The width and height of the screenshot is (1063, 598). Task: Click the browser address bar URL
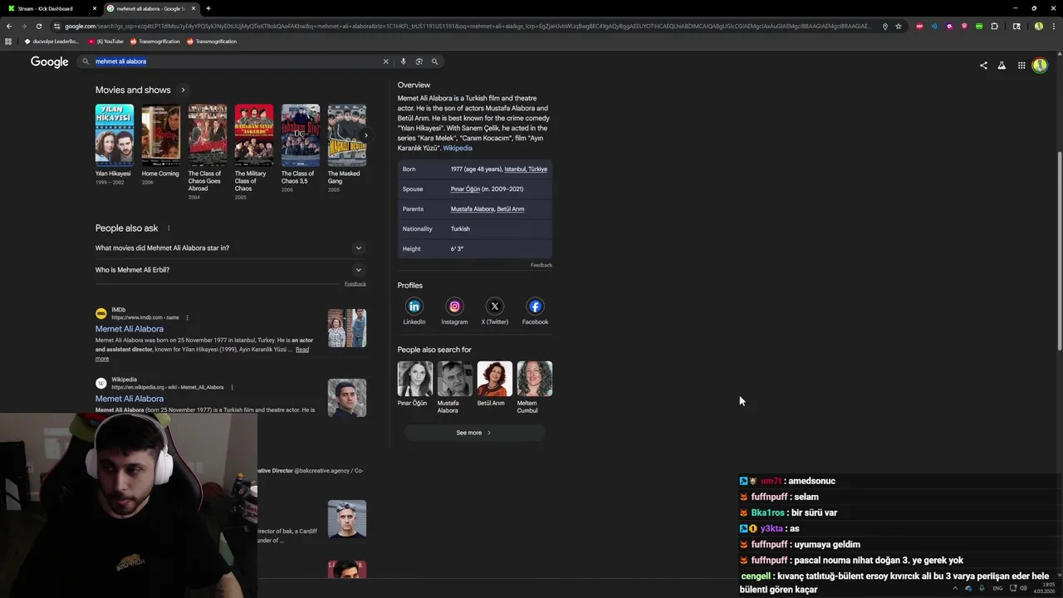click(468, 26)
